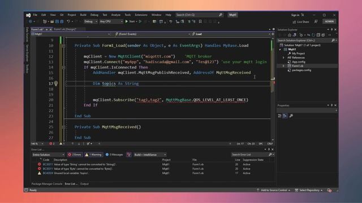Expand the Form1.vb node arrow
Screen dimensions: 362x203
tap(284, 66)
